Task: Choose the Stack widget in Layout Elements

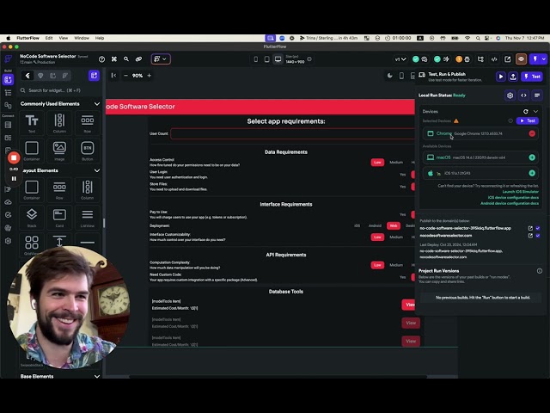Action: [32, 218]
